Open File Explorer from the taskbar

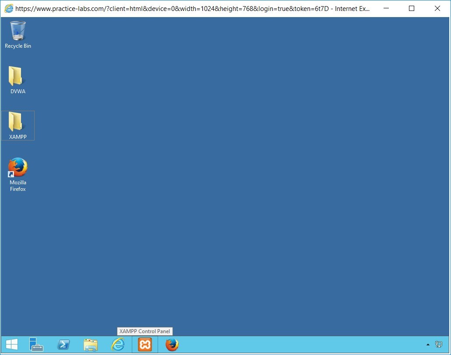(91, 344)
